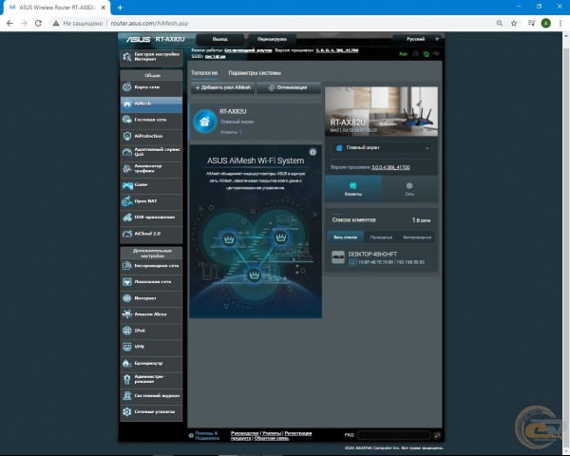The width and height of the screenshot is (570, 456).
Task: Switch to Топология tab
Action: tap(204, 73)
